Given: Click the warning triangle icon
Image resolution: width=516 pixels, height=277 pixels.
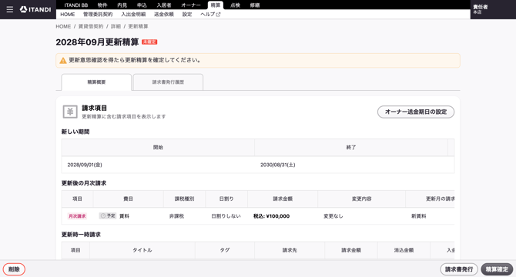Looking at the screenshot, I should (63, 61).
